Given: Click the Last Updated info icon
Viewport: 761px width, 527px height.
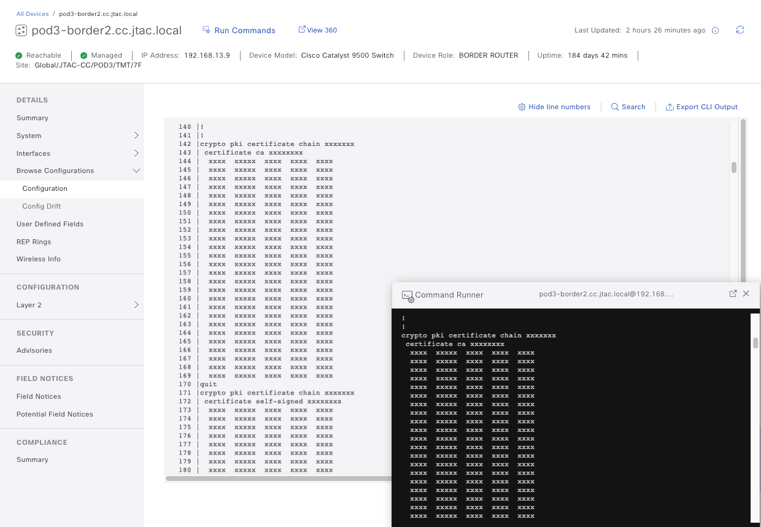Looking at the screenshot, I should [x=715, y=31].
